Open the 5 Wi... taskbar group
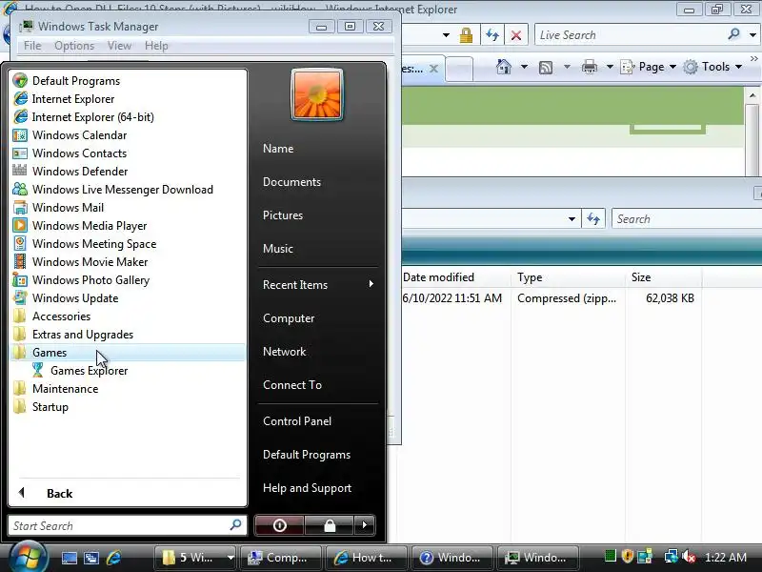 194,558
